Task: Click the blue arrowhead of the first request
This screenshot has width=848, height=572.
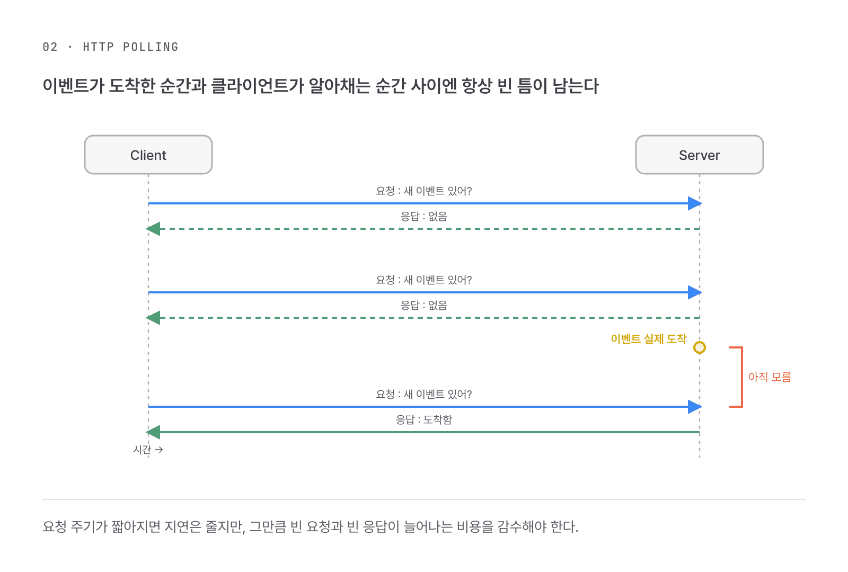Action: 695,203
